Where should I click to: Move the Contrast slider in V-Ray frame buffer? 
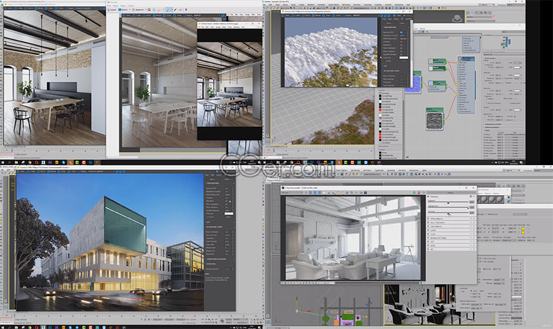pos(448,213)
